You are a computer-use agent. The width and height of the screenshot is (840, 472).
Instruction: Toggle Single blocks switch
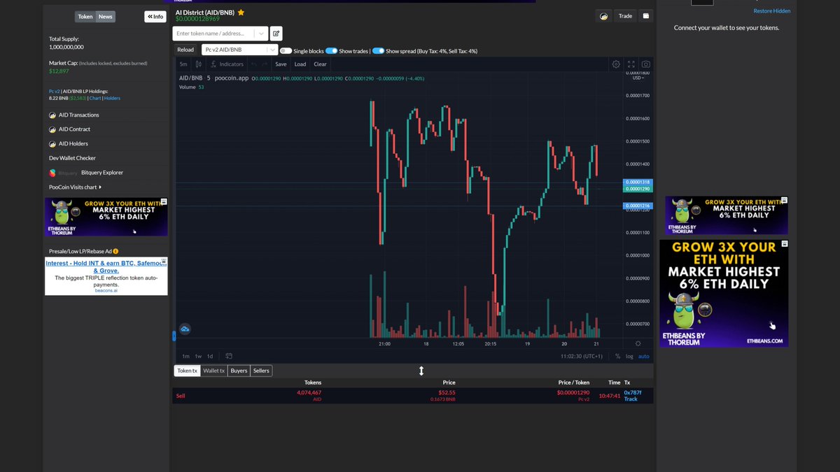coord(286,50)
